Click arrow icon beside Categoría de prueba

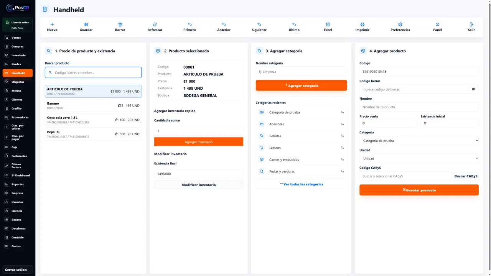pyautogui.click(x=342, y=112)
